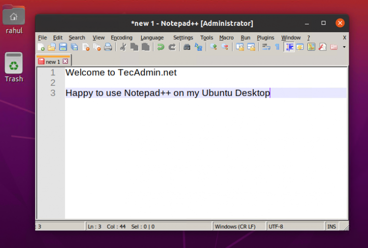Viewport: 368px width, 248px height.
Task: Open the Language menu
Action: (152, 38)
